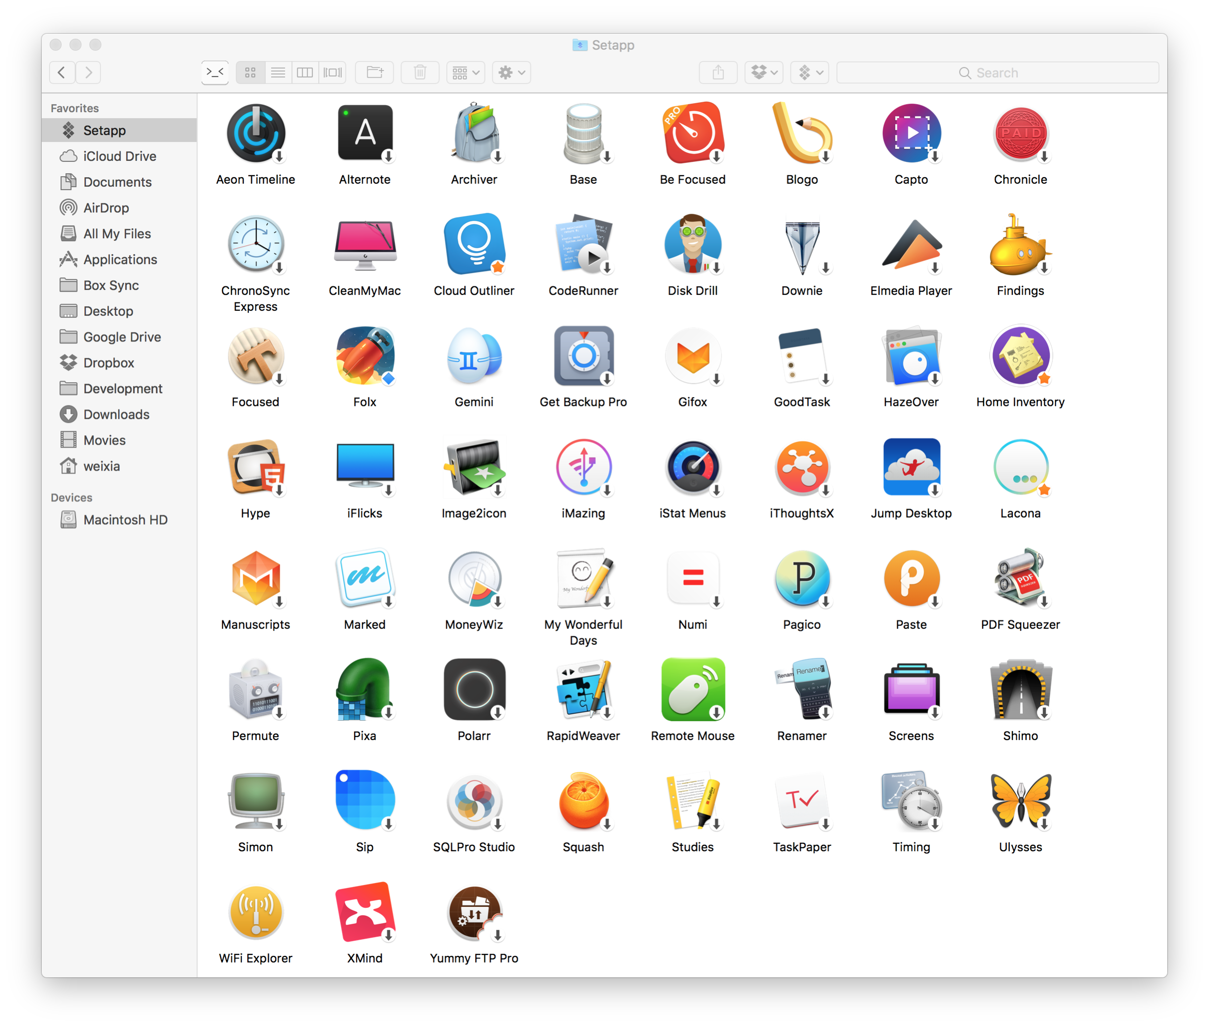Click into the Search field
This screenshot has height=1027, width=1209.
[997, 73]
